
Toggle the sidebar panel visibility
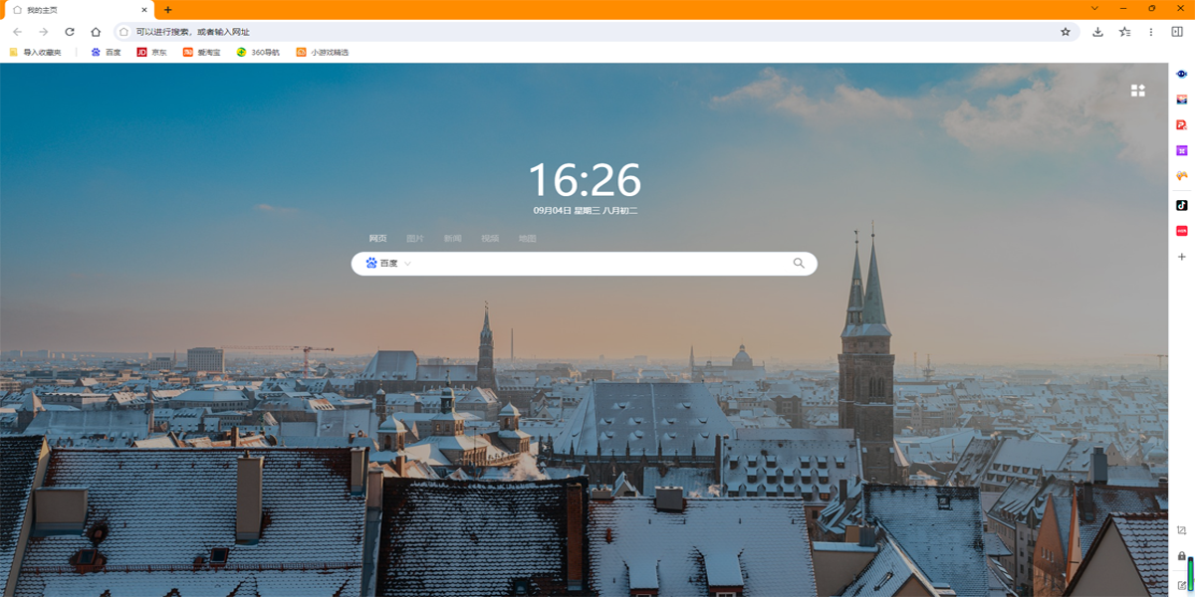click(1177, 32)
